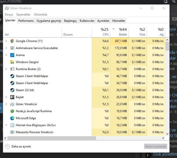This screenshot has height=158, width=177.
Task: Switch to the Uygulama geçmişi tab
Action: click(49, 21)
